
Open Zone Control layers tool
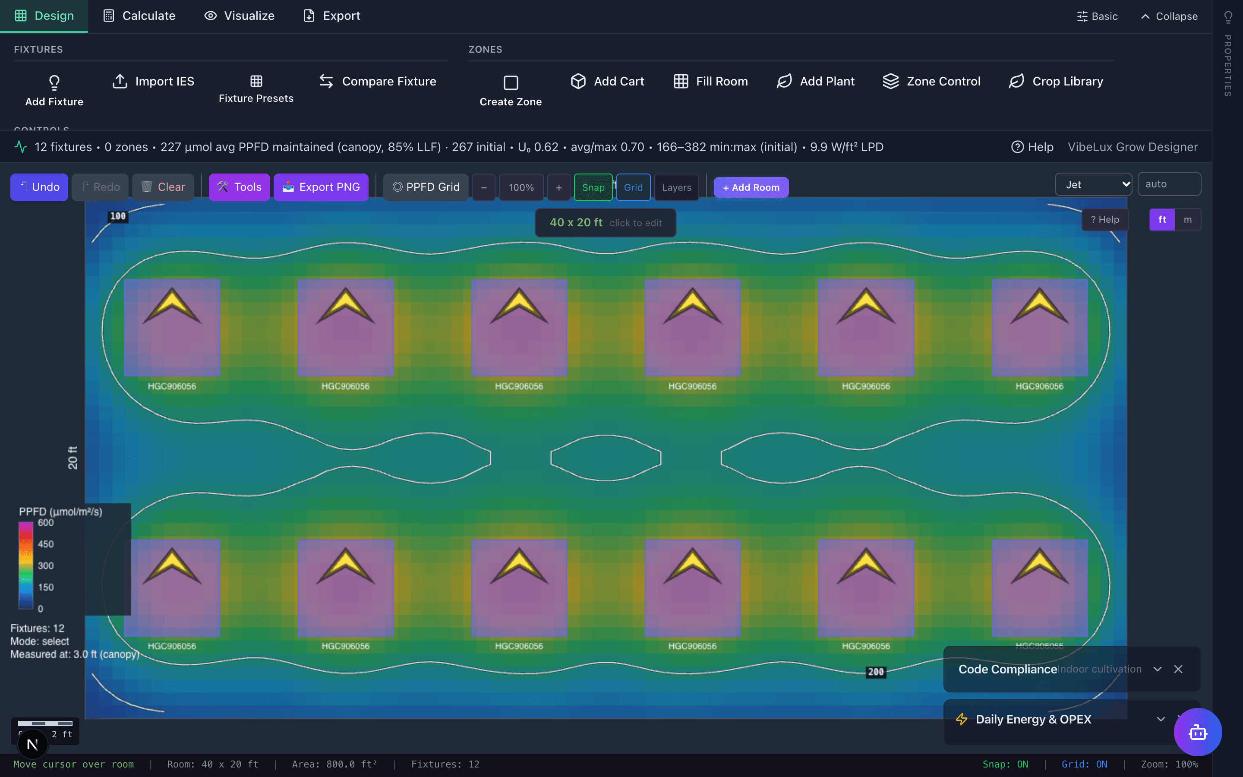pos(931,81)
